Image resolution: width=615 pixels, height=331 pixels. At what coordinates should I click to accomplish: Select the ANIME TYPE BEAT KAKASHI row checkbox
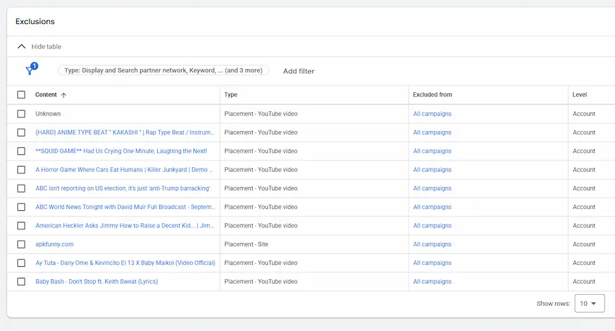coord(21,132)
